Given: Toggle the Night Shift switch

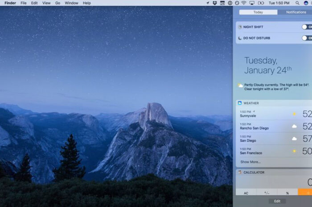Looking at the screenshot, I should click(x=307, y=27).
